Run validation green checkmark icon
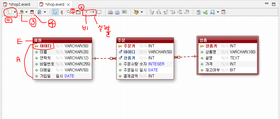Screen dimensions: 280x119 [x=205, y=12]
